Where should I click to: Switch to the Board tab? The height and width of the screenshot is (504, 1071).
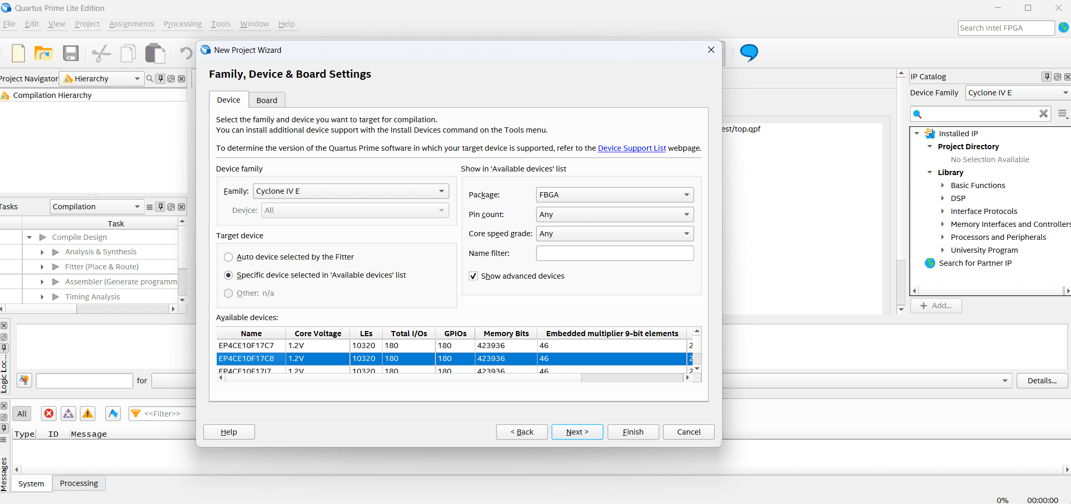click(266, 100)
